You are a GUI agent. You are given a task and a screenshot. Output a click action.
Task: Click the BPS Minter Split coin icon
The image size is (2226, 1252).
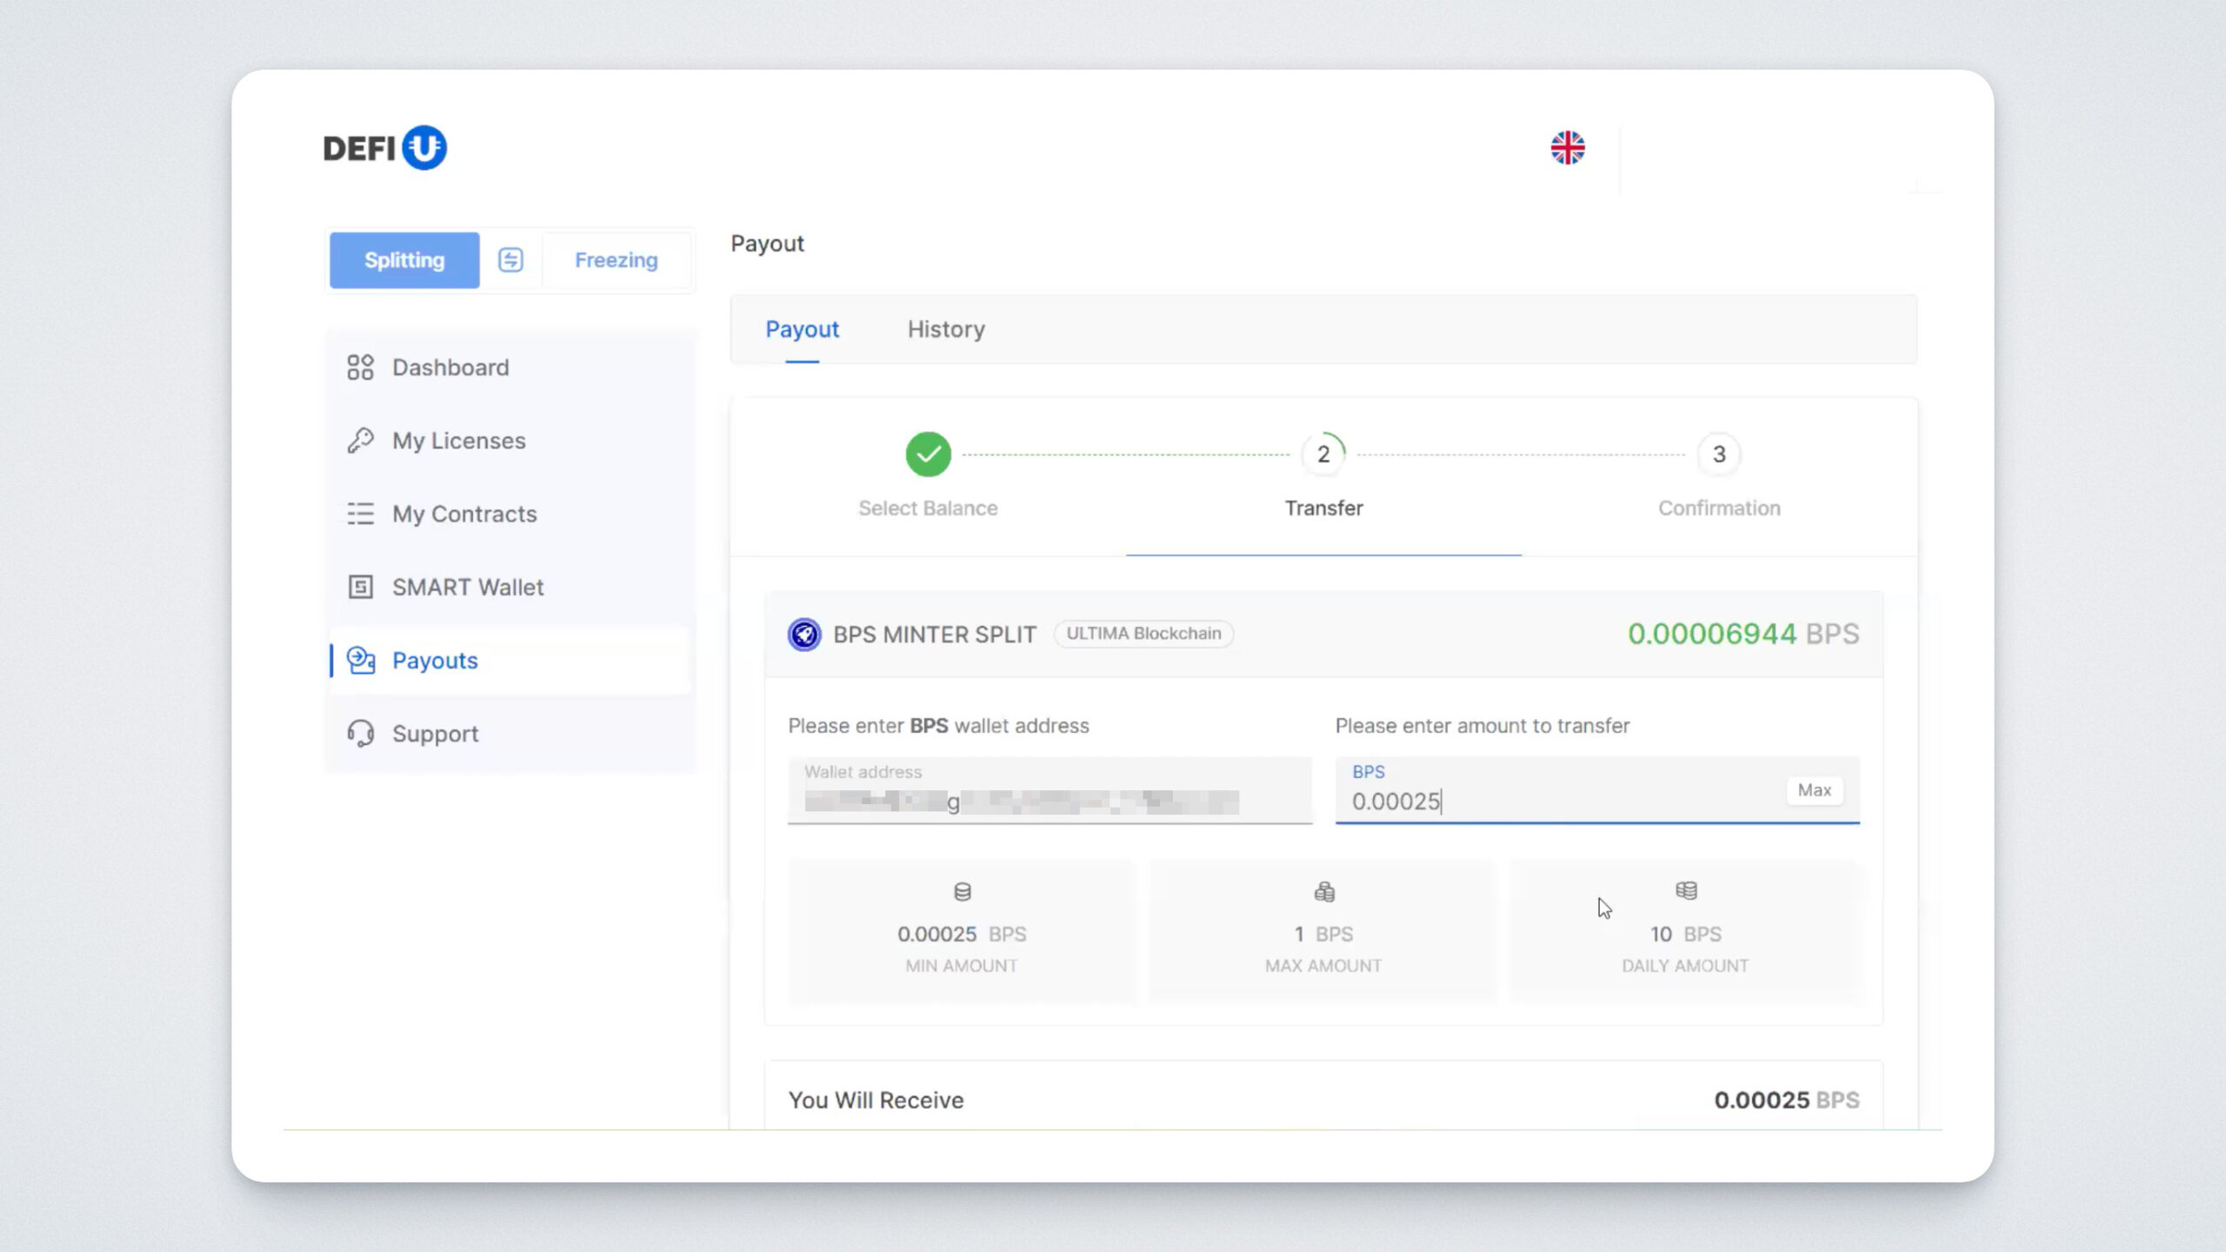point(803,634)
